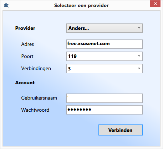Click the Wachtwoord label

click(35, 110)
